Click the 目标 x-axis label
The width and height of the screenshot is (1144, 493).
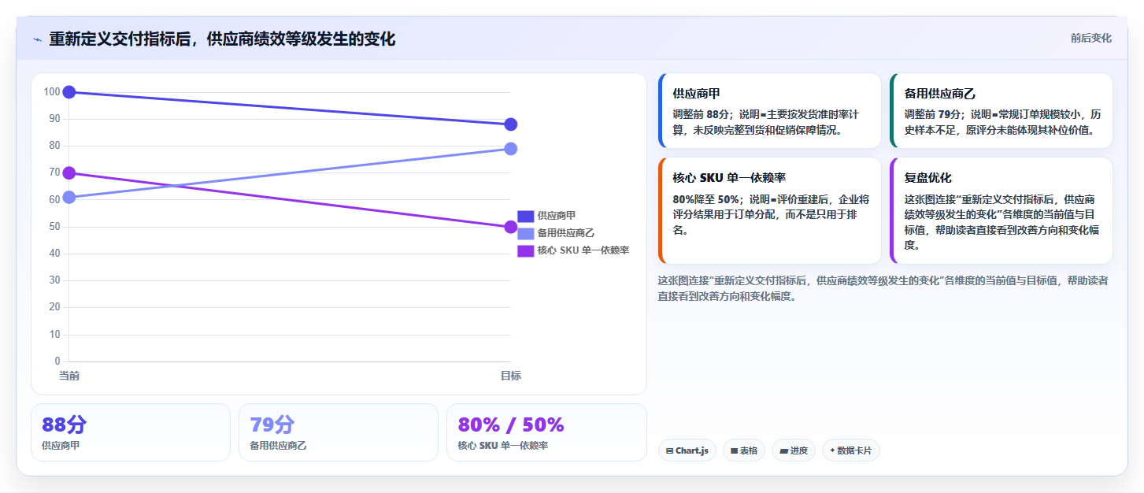click(510, 376)
